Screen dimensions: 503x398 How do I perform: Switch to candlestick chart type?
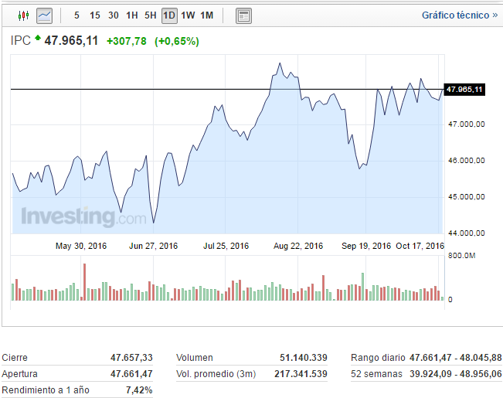[x=22, y=15]
